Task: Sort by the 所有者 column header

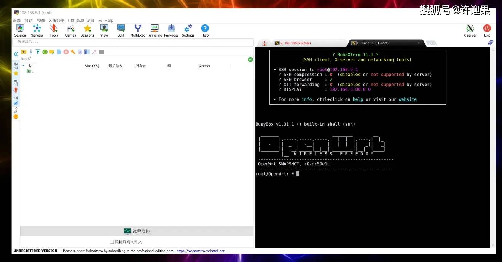Action: [140, 66]
